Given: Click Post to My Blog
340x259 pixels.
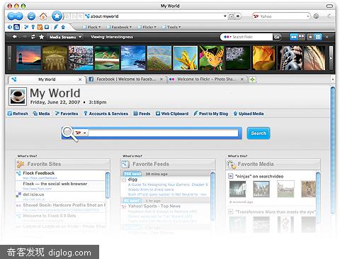Looking at the screenshot, I should click(x=211, y=114).
